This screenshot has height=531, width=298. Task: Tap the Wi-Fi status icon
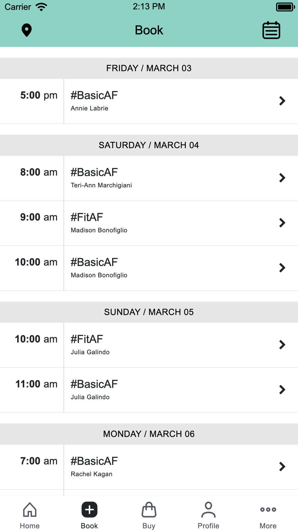click(x=41, y=7)
